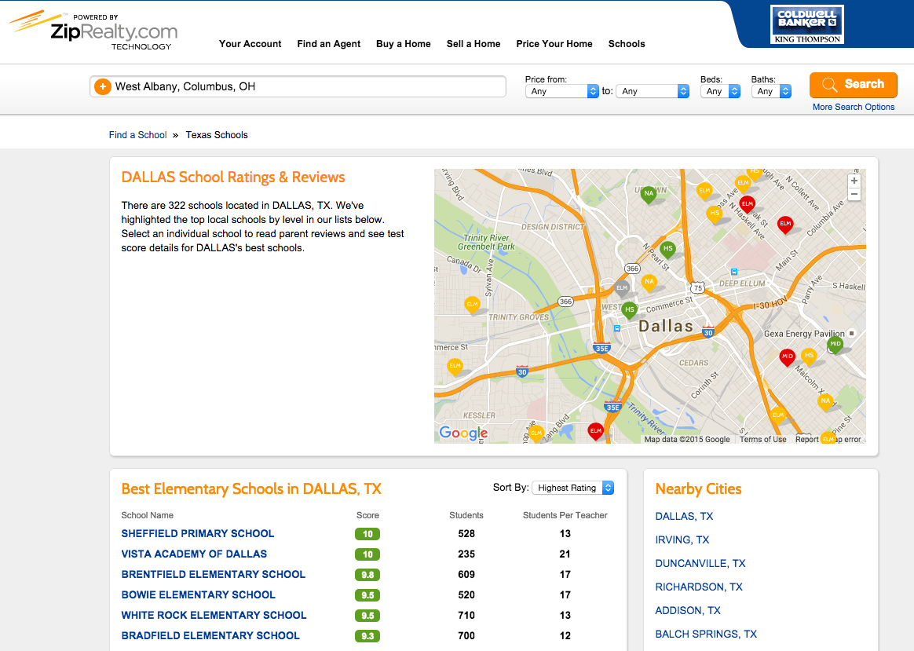Click the Students Per Teacher column header
The width and height of the screenshot is (914, 651).
[x=565, y=516]
